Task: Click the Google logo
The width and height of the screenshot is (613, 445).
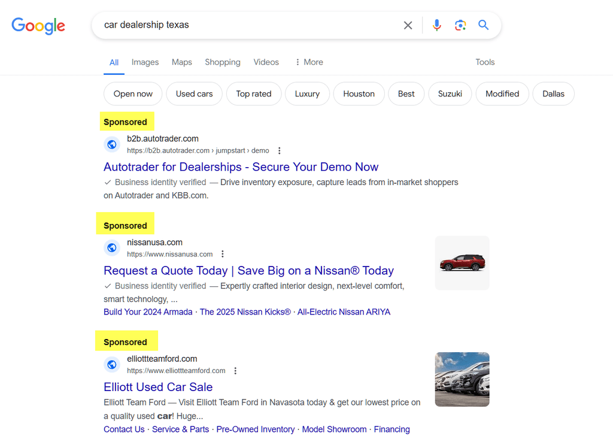Action: pos(38,26)
